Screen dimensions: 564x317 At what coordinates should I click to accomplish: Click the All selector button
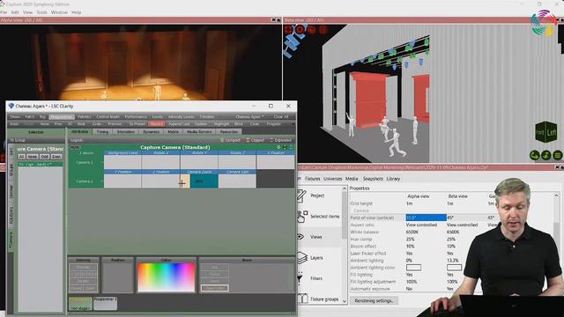point(21,157)
